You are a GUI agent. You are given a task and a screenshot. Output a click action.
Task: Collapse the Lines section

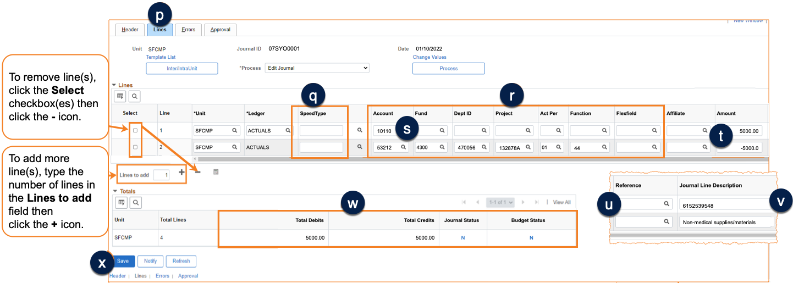[114, 85]
